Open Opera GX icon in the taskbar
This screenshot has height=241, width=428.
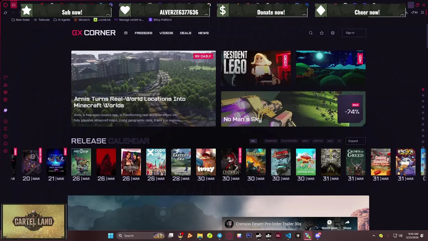tap(229, 236)
